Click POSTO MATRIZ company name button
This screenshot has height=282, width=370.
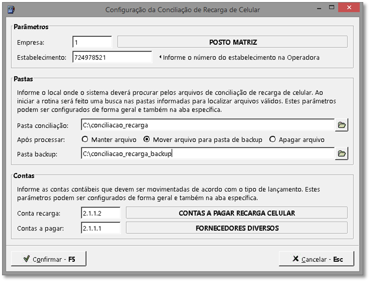point(232,42)
